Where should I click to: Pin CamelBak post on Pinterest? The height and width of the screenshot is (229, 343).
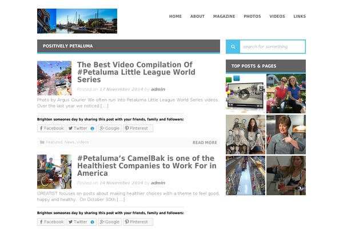tap(138, 222)
